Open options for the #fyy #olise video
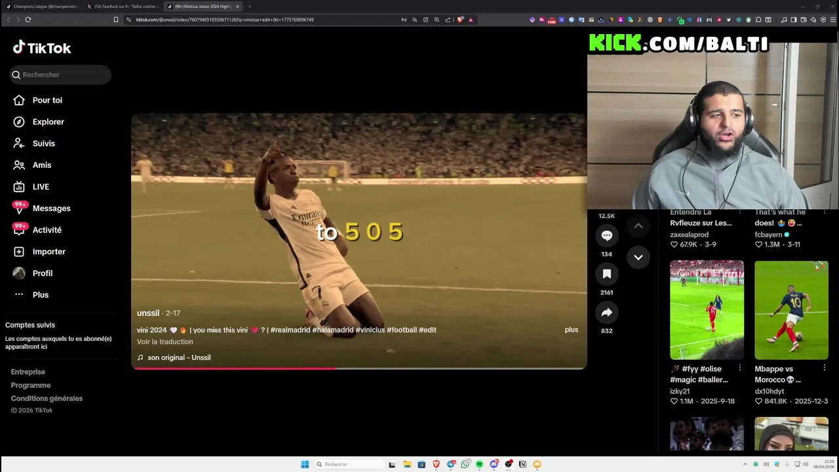Viewport: 839px width, 472px height. 740,368
